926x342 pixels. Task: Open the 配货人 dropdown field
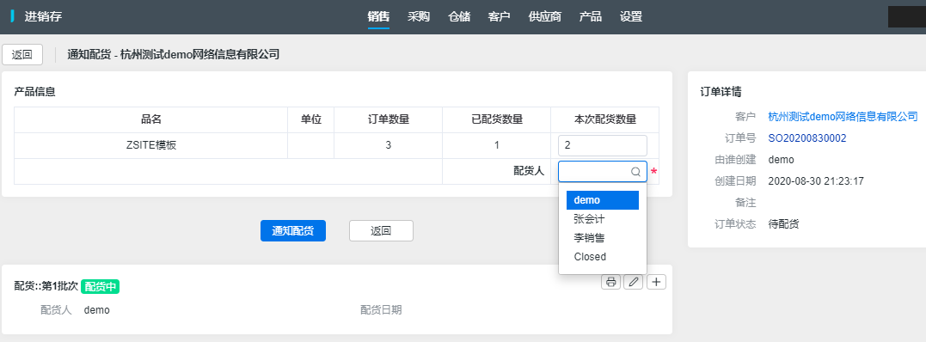[603, 172]
